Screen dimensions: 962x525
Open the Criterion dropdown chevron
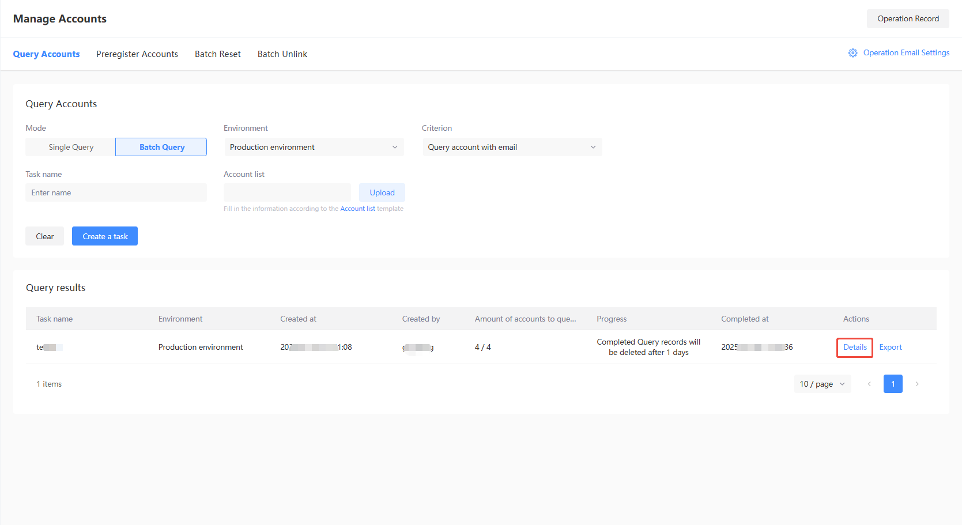(x=593, y=147)
